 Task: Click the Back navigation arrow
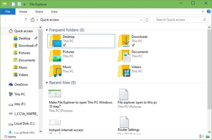(x=6, y=20)
